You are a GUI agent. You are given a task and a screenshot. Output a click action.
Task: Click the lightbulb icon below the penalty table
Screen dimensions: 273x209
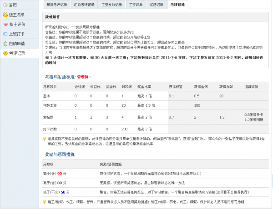click(x=45, y=201)
